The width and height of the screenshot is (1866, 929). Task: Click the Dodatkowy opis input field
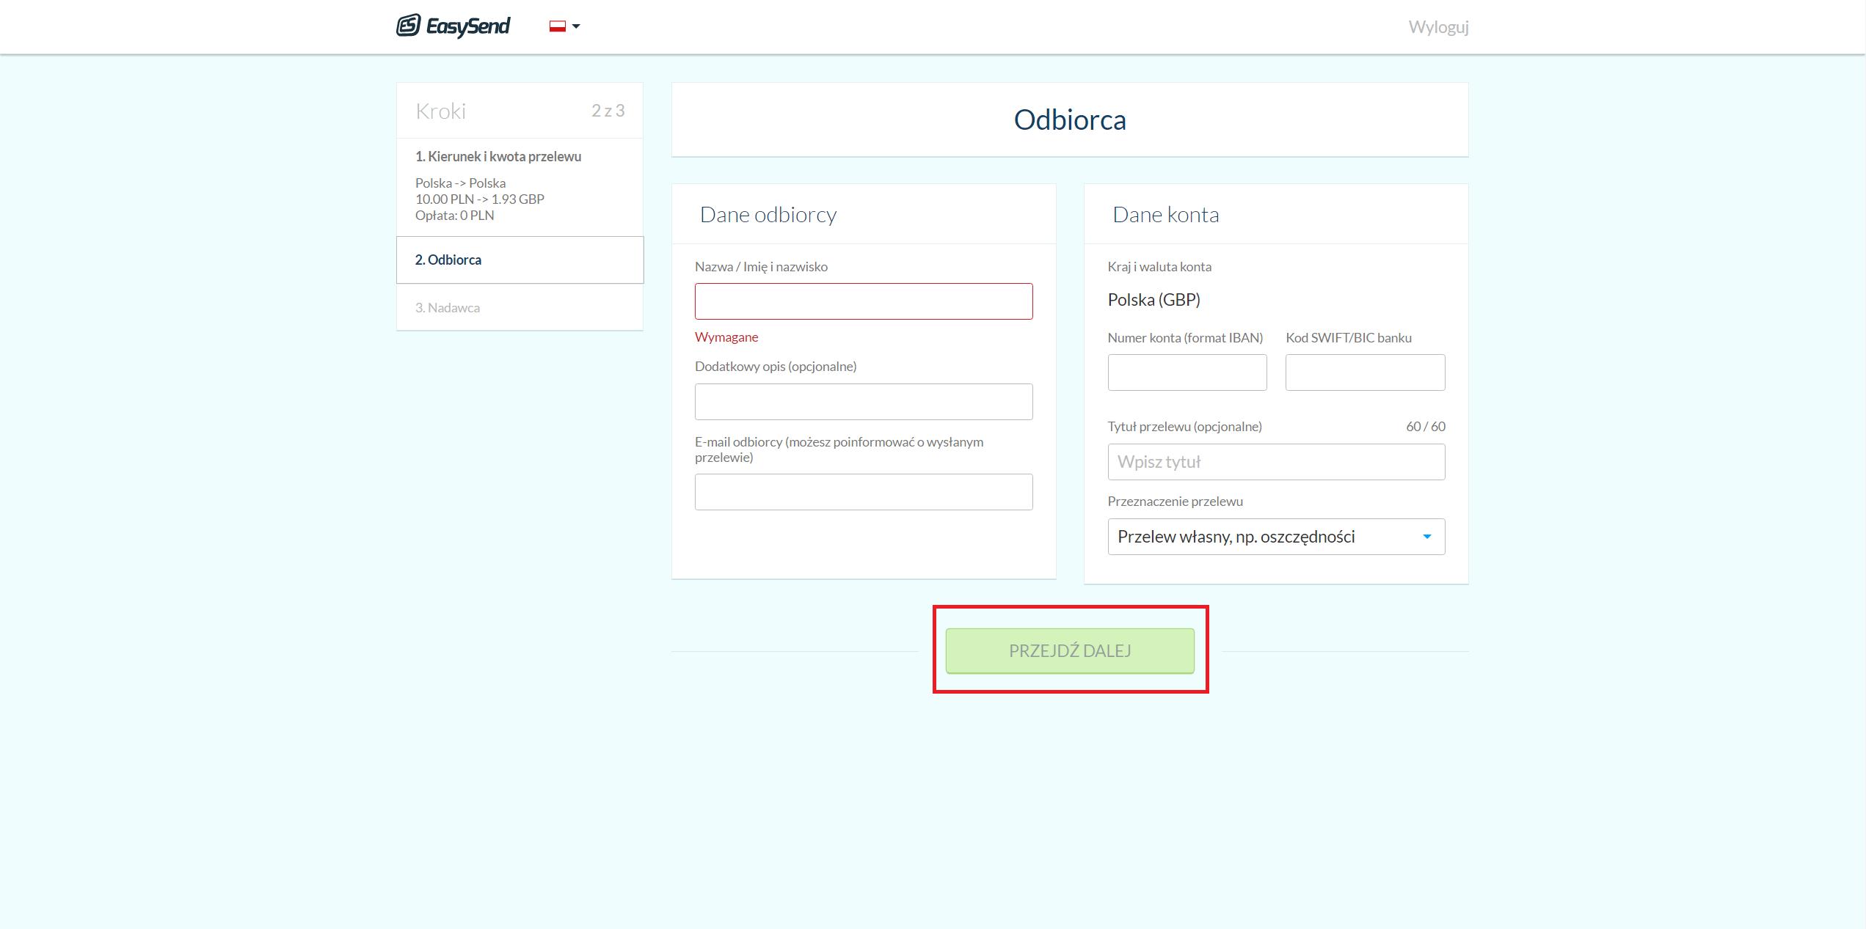(863, 402)
